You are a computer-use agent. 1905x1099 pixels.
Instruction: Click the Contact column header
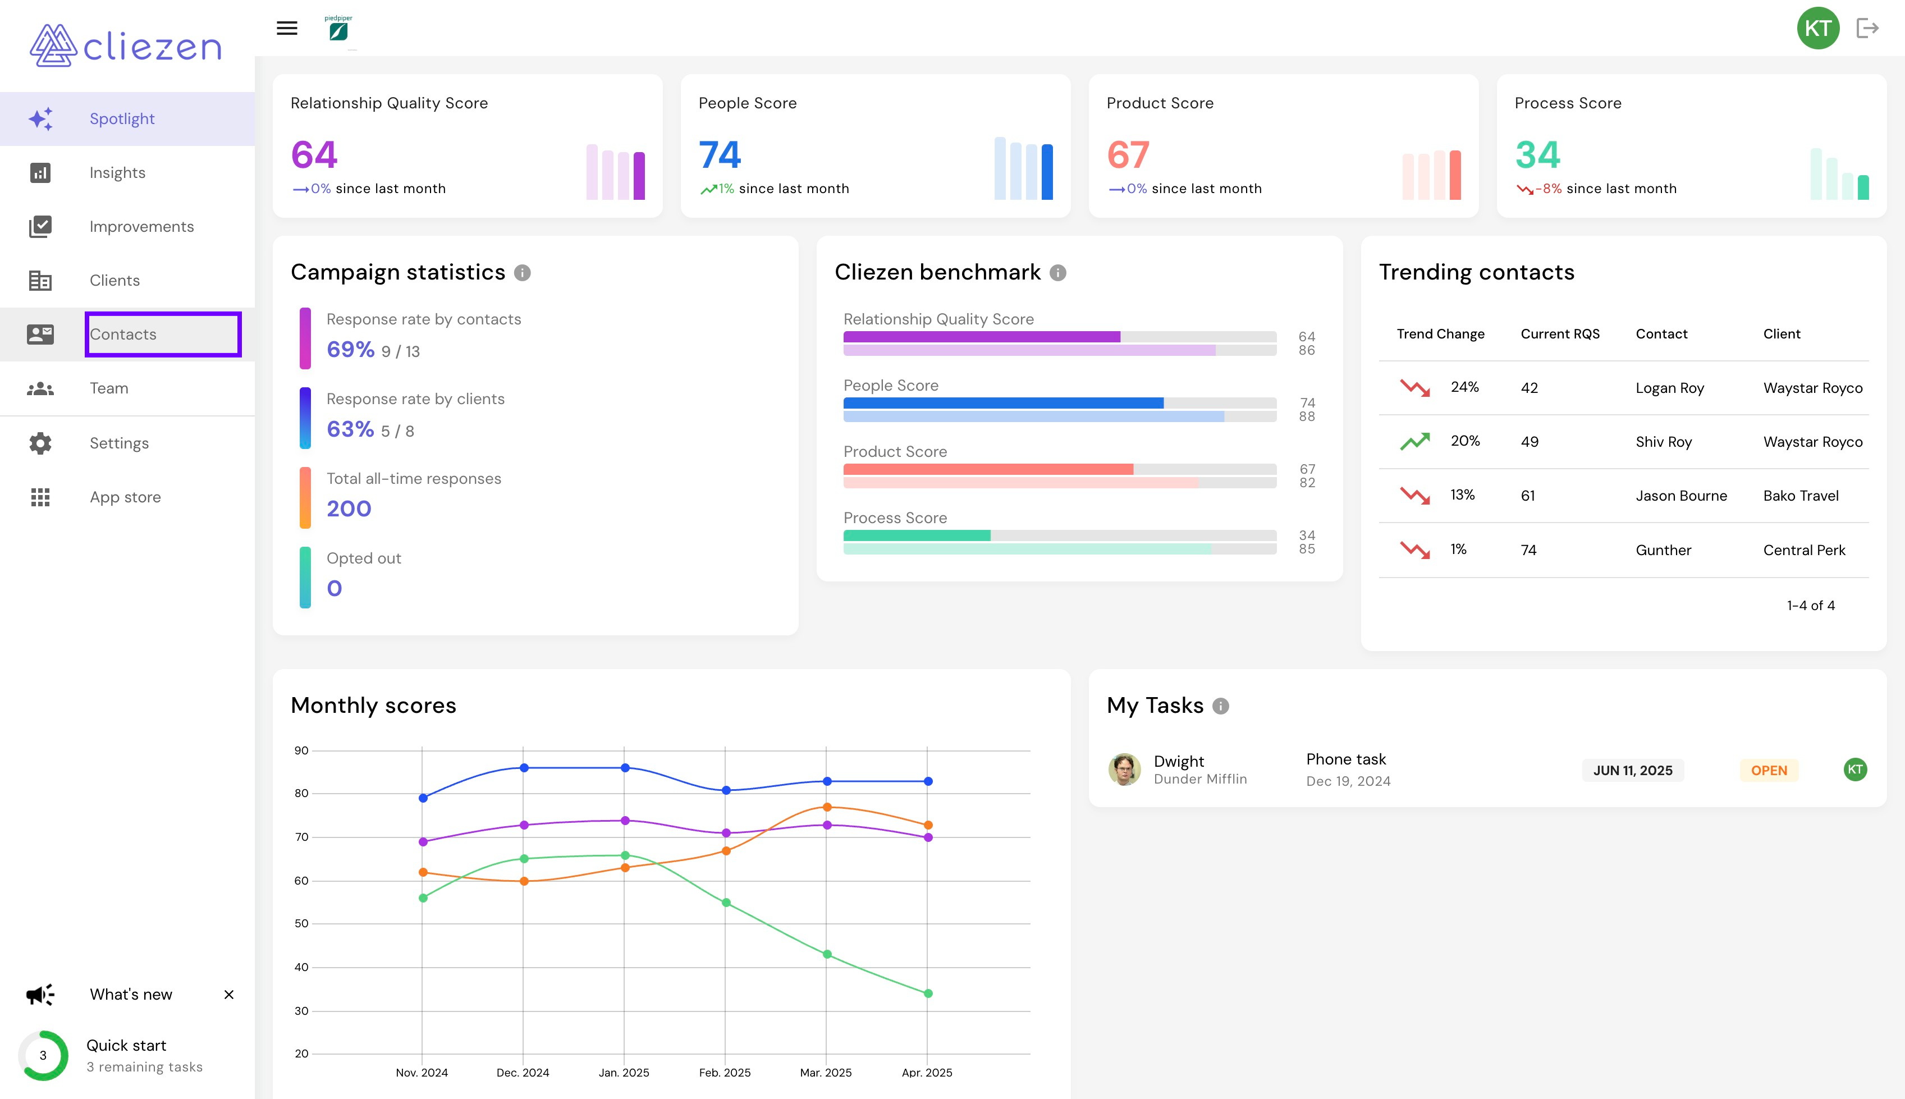(1661, 333)
